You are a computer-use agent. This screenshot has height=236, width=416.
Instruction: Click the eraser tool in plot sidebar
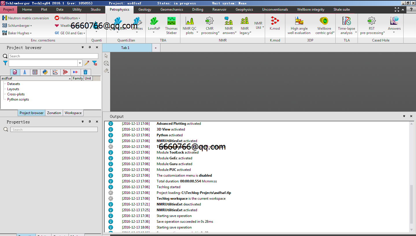point(106,71)
